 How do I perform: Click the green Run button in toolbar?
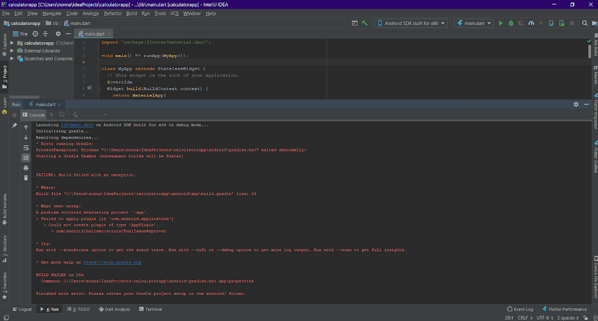[x=501, y=23]
